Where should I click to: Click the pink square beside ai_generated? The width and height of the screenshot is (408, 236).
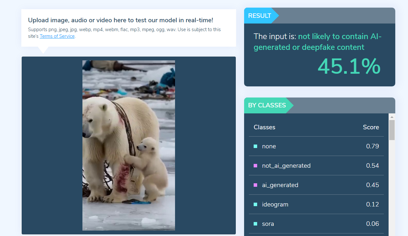255,185
